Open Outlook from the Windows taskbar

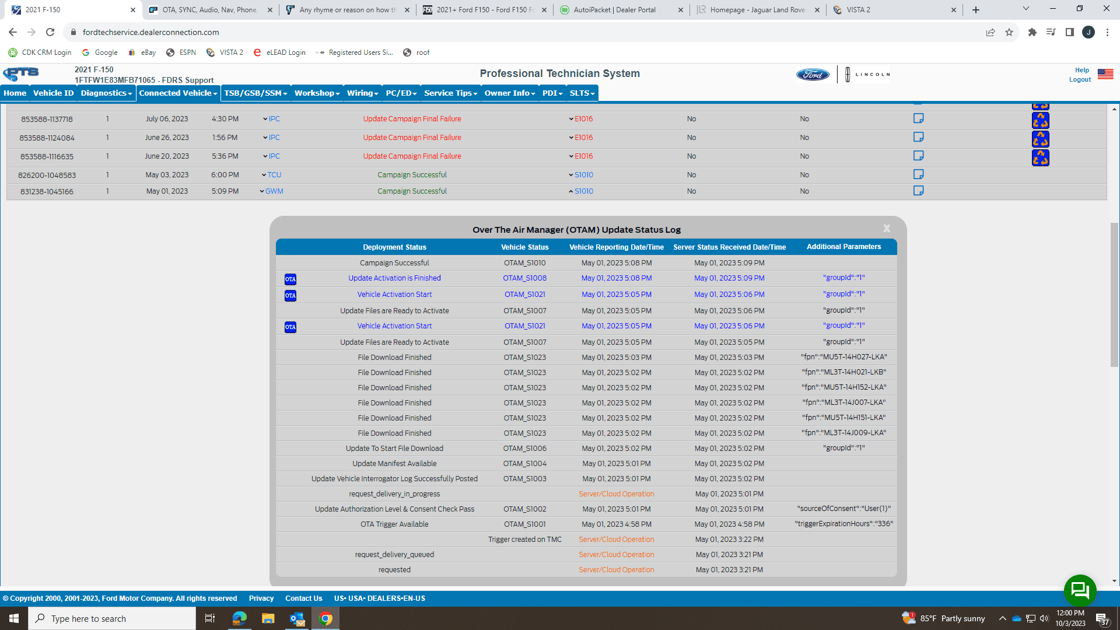(297, 618)
